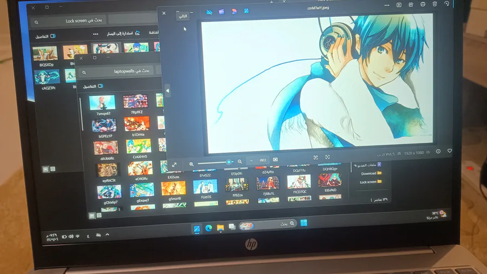The width and height of the screenshot is (487, 274).
Task: Open the Clipchamp icon in Photos toolbar
Action: [221, 12]
